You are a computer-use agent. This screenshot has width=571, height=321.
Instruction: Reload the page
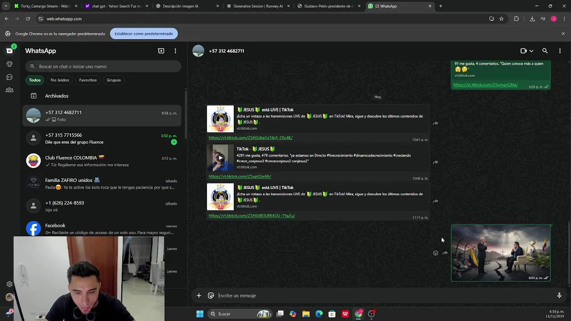(x=28, y=19)
